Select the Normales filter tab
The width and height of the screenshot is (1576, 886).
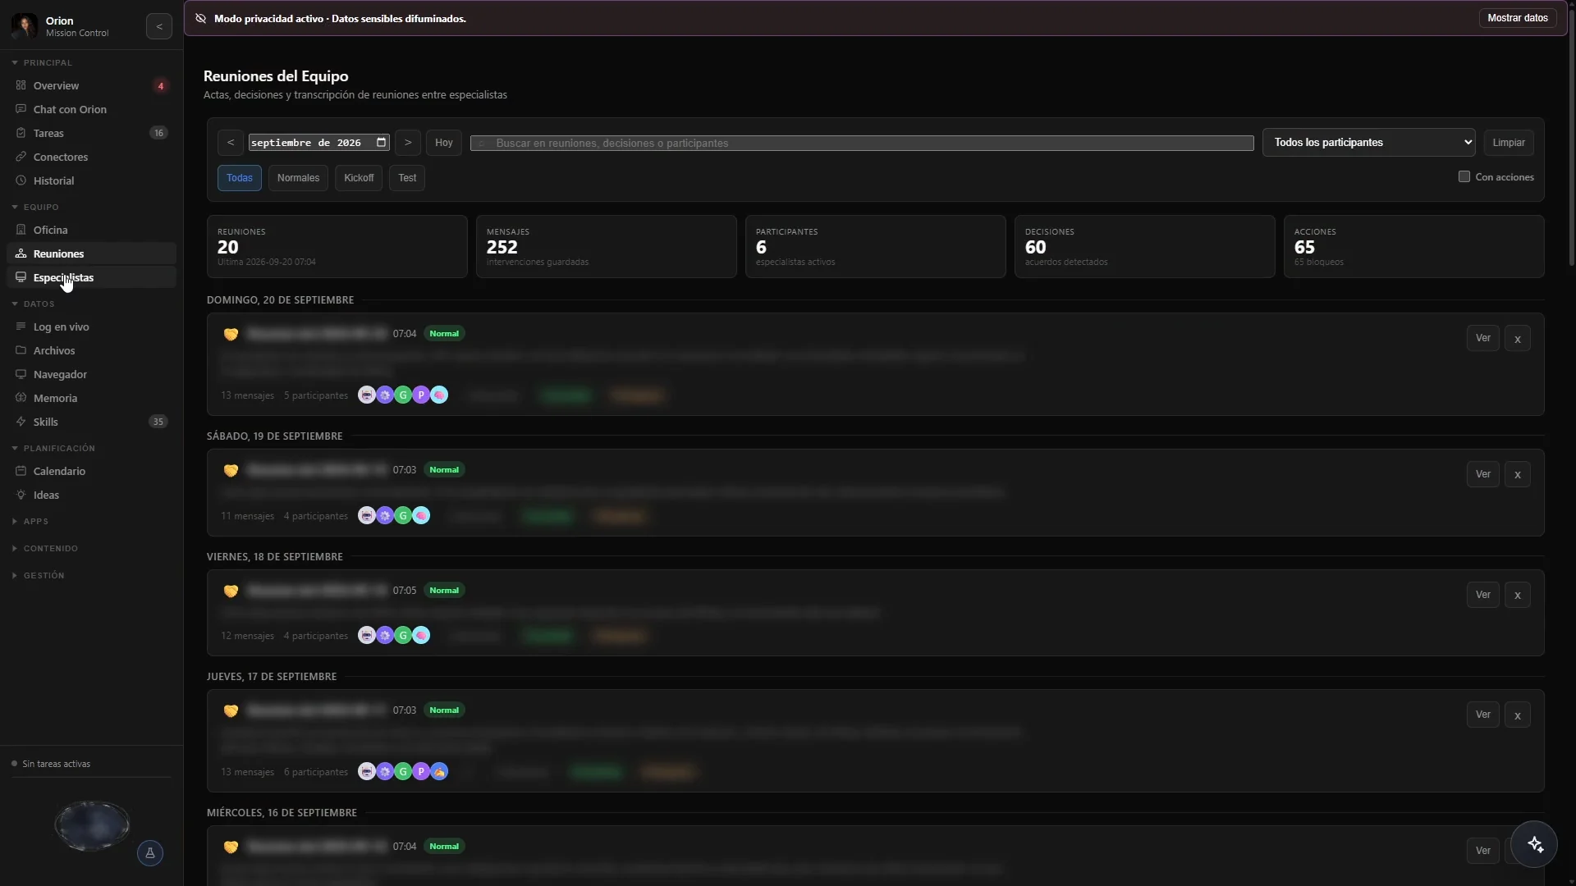tap(298, 178)
